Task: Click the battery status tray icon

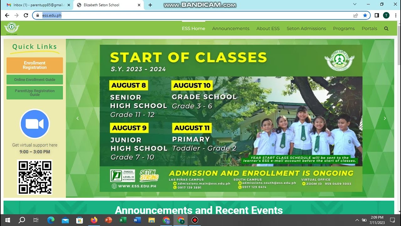Action: [x=364, y=220]
